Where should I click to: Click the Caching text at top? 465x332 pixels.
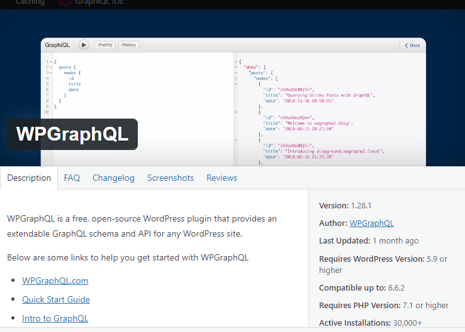coord(30,3)
